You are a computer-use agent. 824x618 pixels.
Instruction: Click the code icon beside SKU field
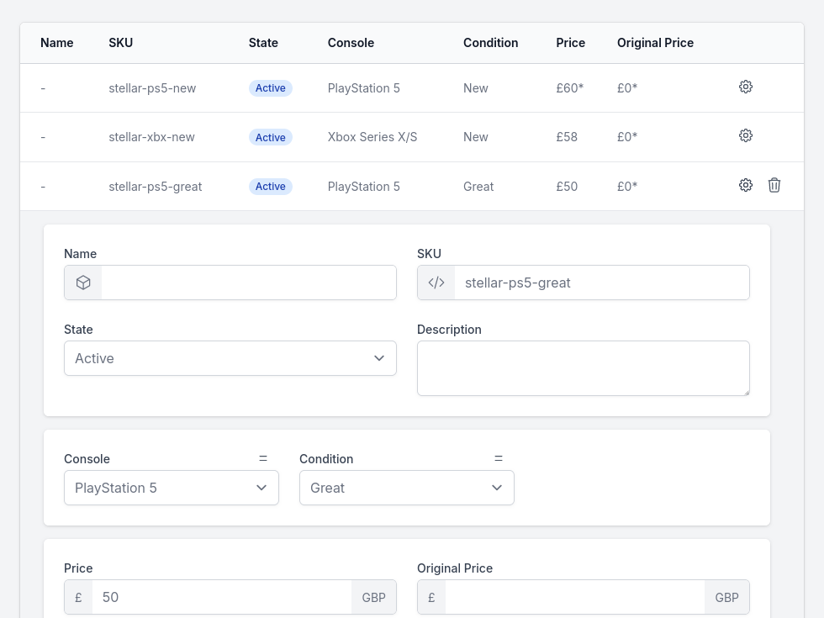pos(436,283)
